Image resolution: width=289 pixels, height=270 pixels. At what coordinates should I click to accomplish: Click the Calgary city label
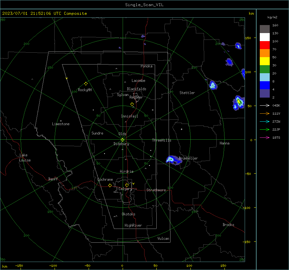[x=125, y=189]
